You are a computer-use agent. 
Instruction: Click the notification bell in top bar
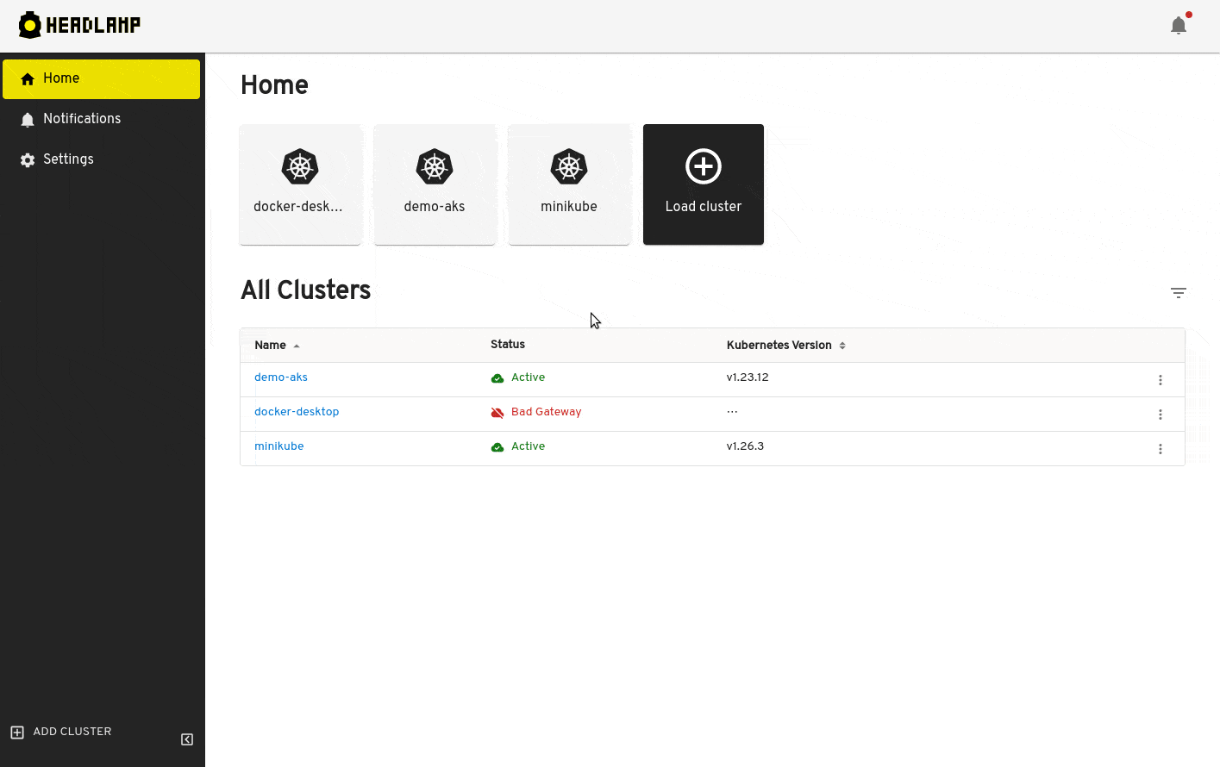[1179, 25]
